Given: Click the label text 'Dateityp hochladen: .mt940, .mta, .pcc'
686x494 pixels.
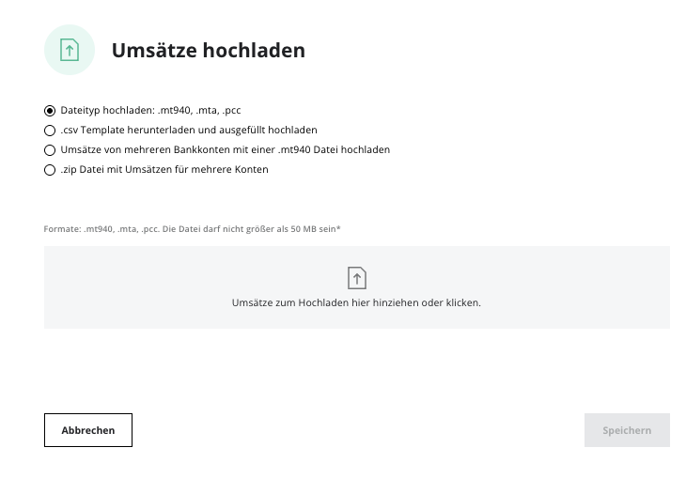Looking at the screenshot, I should pyautogui.click(x=150, y=110).
